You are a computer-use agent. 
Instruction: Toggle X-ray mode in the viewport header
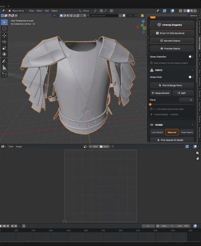181,11
